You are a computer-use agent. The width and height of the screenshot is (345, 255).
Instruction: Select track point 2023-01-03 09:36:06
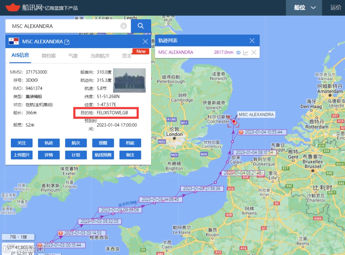pyautogui.click(x=120, y=210)
